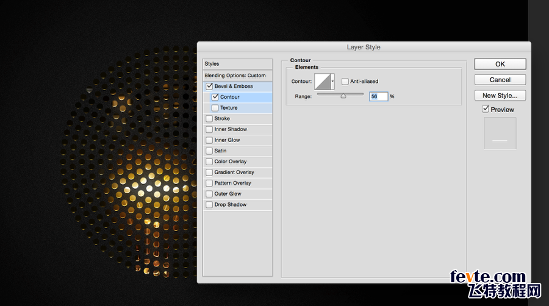Viewport: 549px width, 306px height.
Task: Open the Inner Glow settings label
Action: coord(227,140)
